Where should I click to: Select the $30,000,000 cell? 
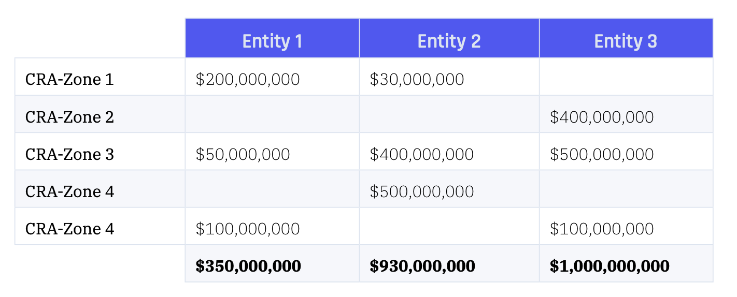click(x=417, y=79)
